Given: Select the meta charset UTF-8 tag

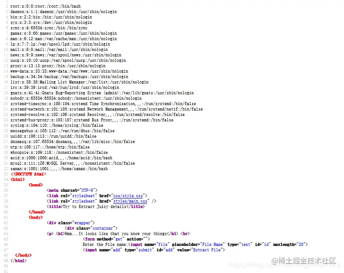Looking at the screenshot, I should [x=72, y=190].
